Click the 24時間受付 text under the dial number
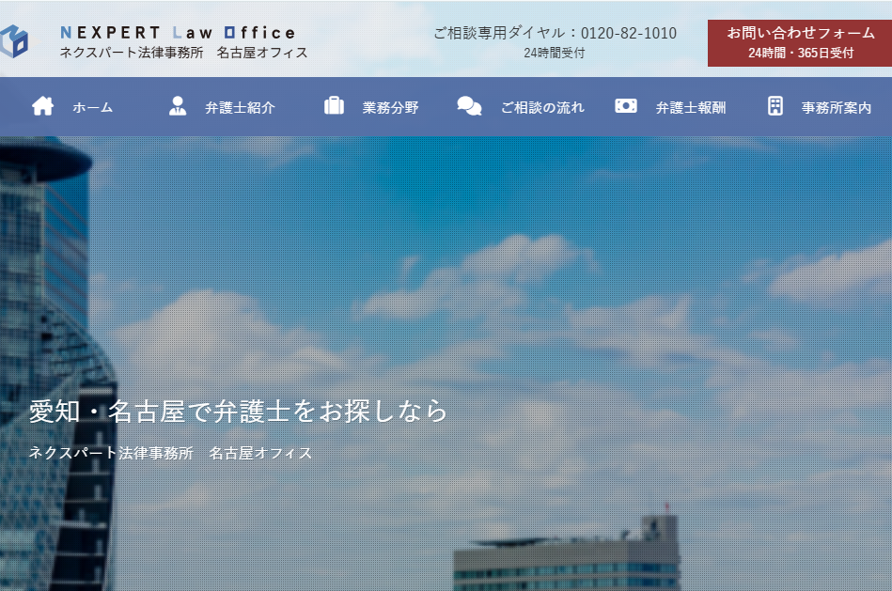 pyautogui.click(x=554, y=54)
